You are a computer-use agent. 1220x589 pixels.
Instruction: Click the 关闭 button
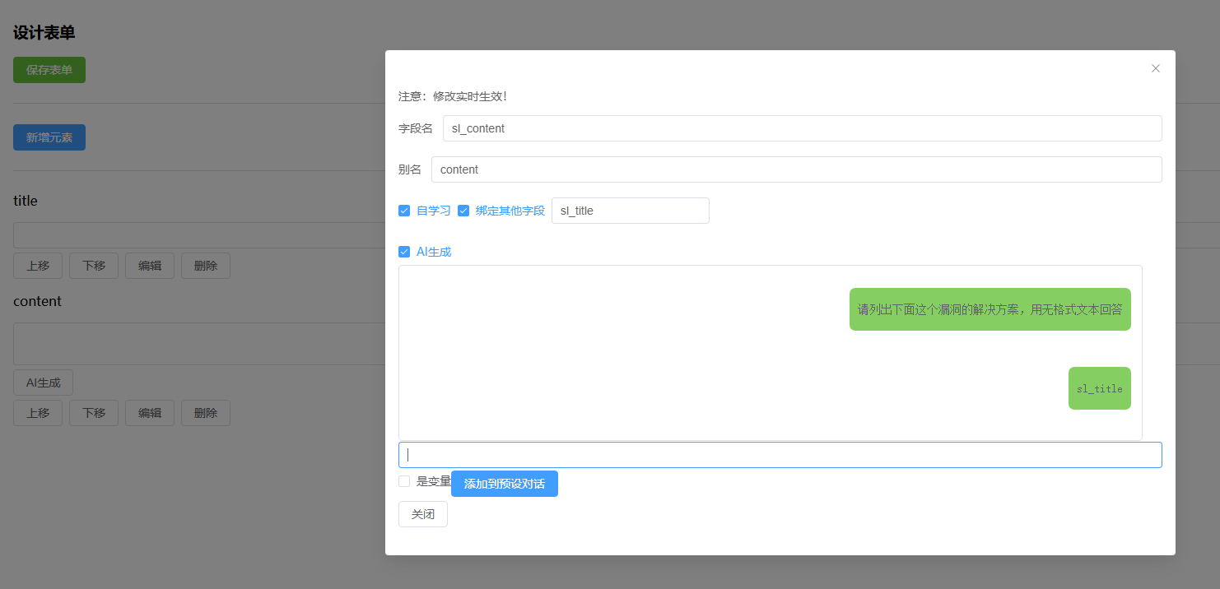click(x=422, y=514)
